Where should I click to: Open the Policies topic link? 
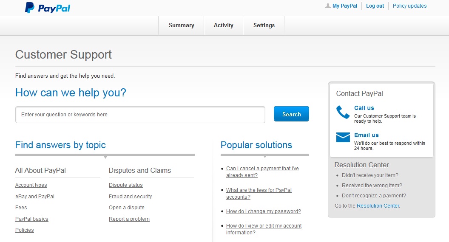[x=24, y=230]
